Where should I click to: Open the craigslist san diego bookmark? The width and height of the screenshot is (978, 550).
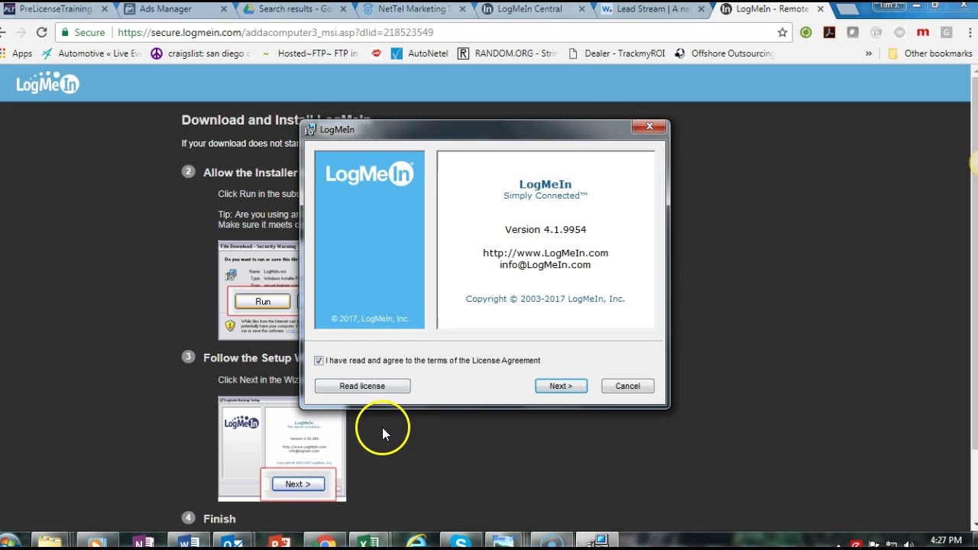[200, 53]
